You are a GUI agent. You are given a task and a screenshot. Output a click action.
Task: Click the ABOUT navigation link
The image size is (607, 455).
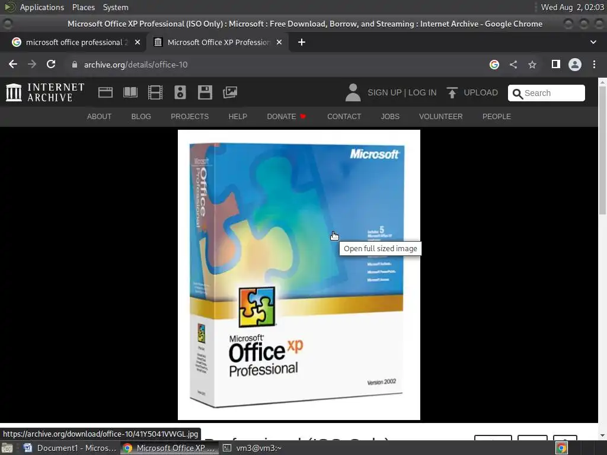[x=99, y=117]
